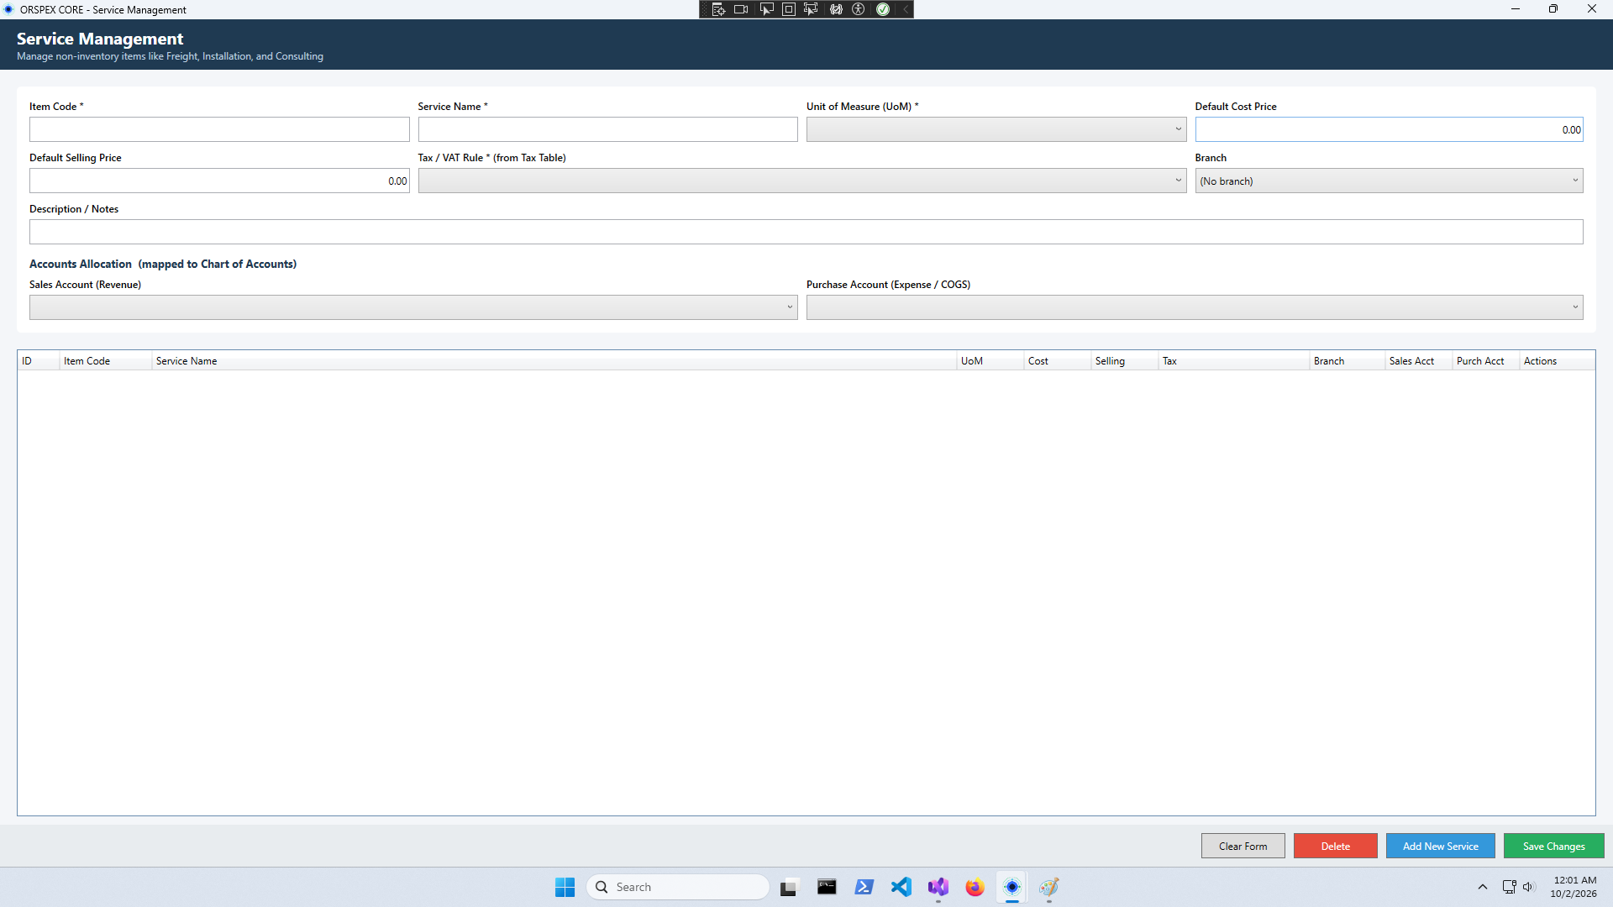Sort by the Service Name column header
The width and height of the screenshot is (1613, 907).
pos(554,361)
